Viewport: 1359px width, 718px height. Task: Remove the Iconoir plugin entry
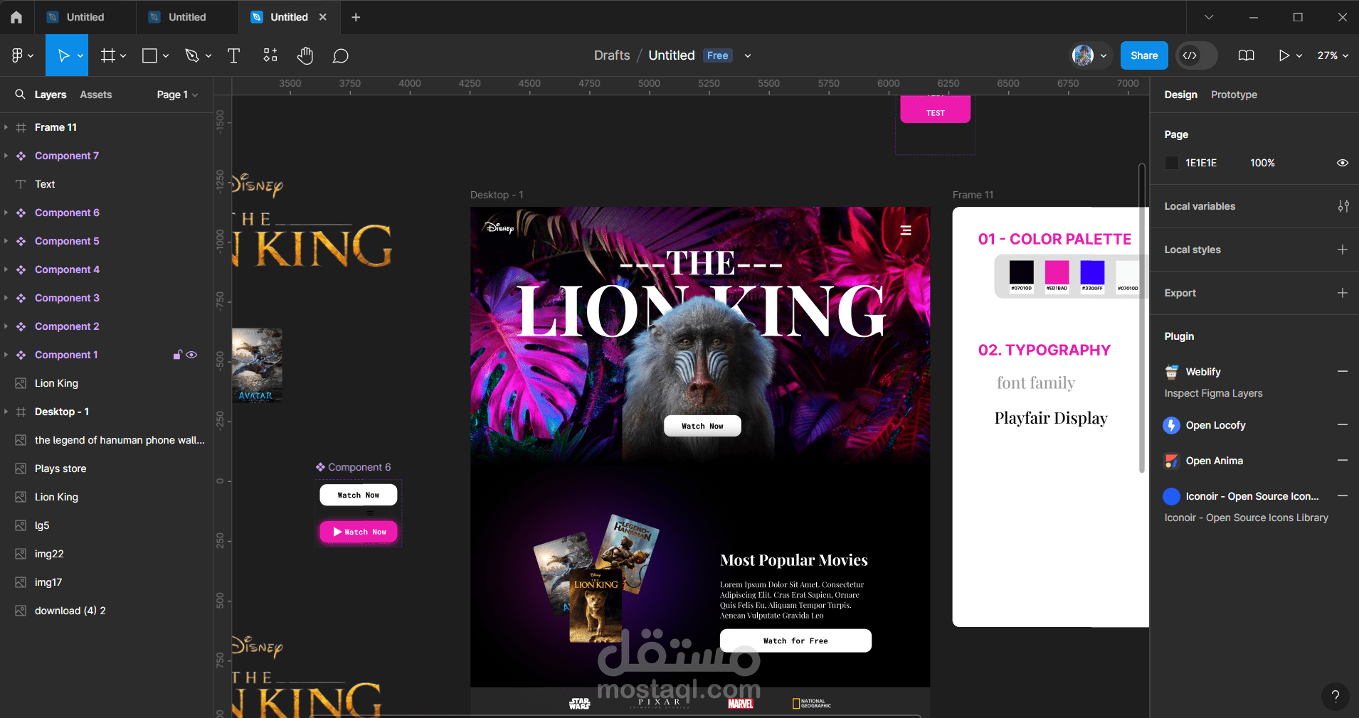(1342, 495)
